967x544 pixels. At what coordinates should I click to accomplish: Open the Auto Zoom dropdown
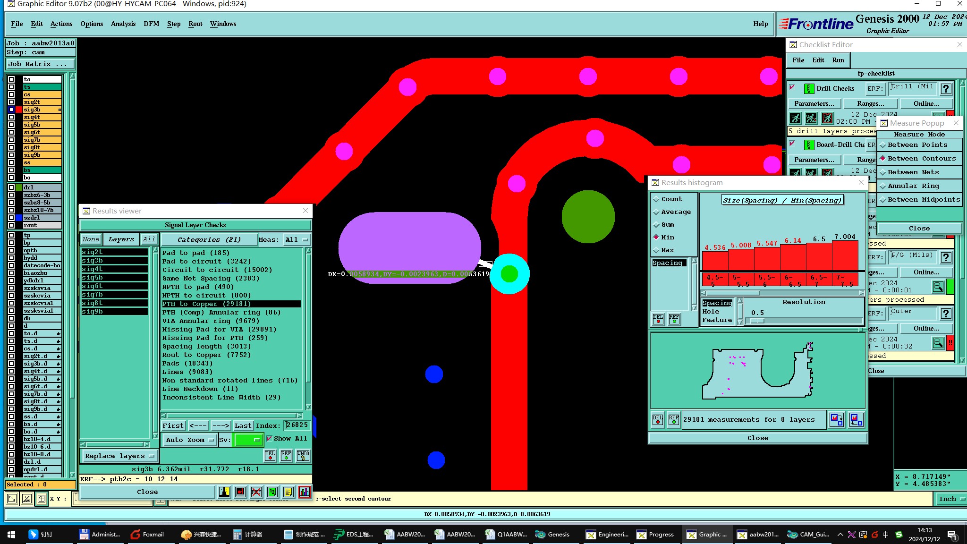189,440
